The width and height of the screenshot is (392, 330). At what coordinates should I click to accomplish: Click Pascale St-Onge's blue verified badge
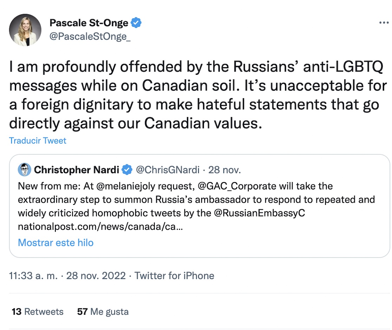pyautogui.click(x=136, y=23)
